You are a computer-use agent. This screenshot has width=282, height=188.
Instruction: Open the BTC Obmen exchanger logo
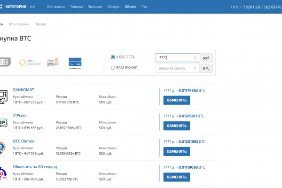coord(3,148)
